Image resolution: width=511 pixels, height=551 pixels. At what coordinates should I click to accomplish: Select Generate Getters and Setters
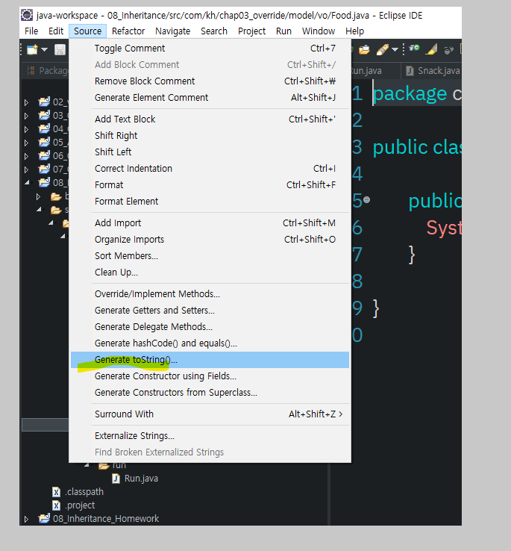point(210,311)
